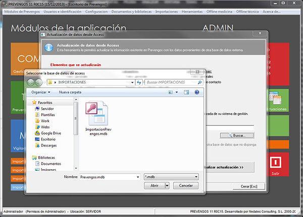The image size is (303, 217).
Task: Click the first orange Import tile
Action: [x=18, y=161]
